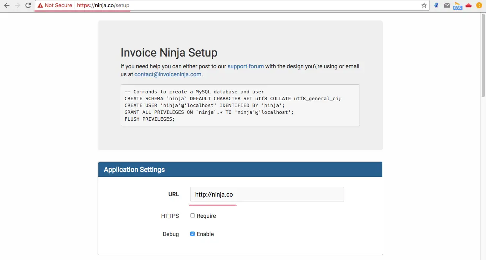This screenshot has height=260, width=486.
Task: Open the support forum link
Action: coord(246,66)
